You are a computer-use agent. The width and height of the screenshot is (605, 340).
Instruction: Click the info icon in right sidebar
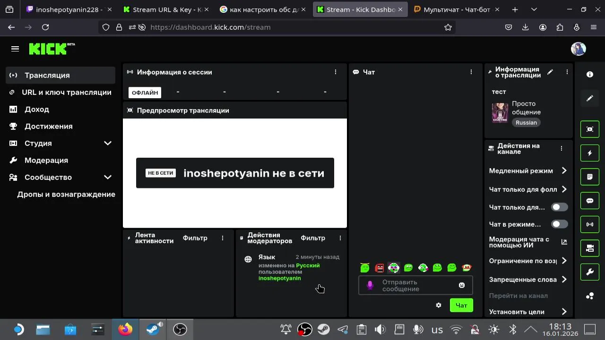point(590,75)
